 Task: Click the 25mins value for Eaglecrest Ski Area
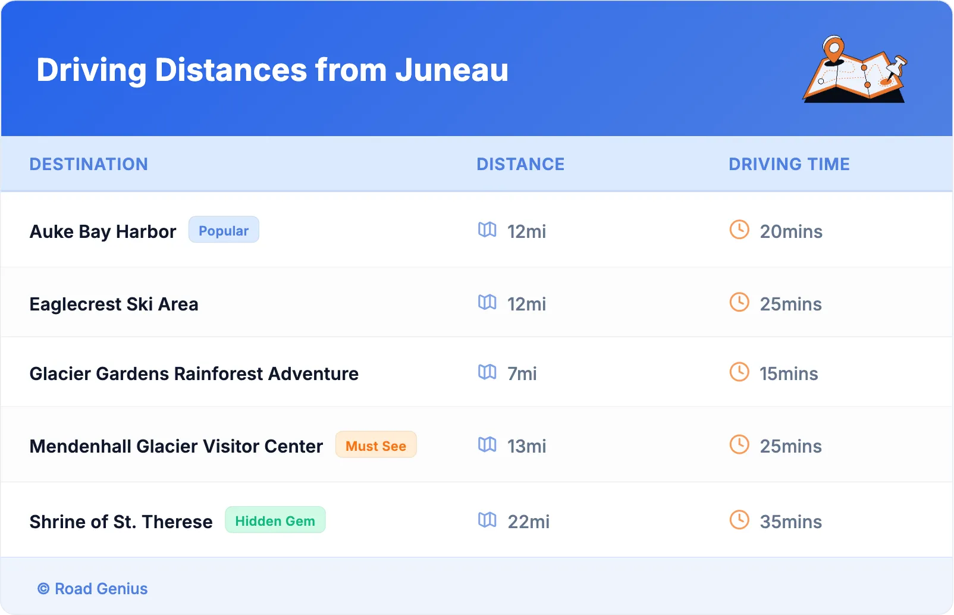[791, 304]
